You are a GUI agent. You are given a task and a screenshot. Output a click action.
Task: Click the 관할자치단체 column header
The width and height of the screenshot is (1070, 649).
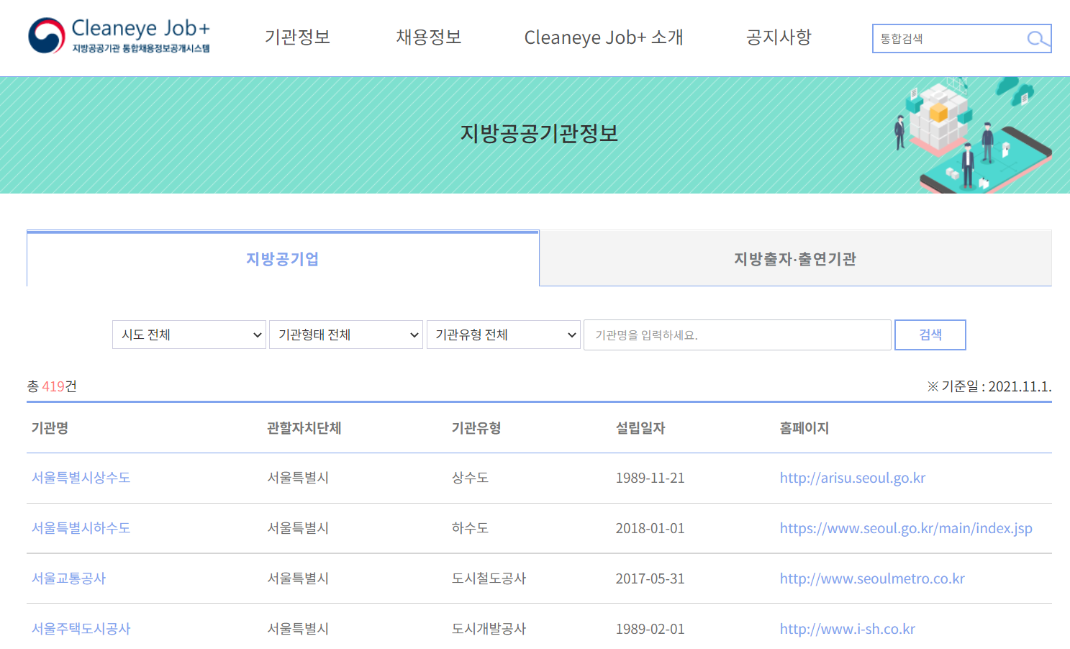coord(304,428)
